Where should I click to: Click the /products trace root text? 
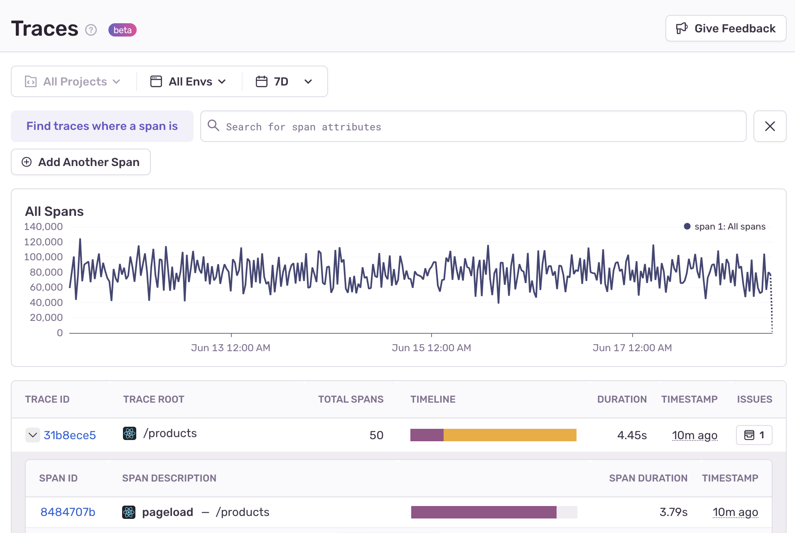[170, 433]
